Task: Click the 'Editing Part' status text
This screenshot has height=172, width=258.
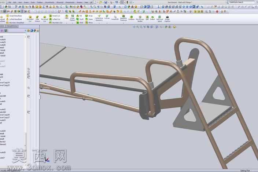Action: pyautogui.click(x=245, y=171)
